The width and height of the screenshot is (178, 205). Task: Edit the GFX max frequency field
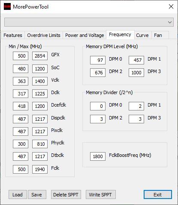[40, 56]
